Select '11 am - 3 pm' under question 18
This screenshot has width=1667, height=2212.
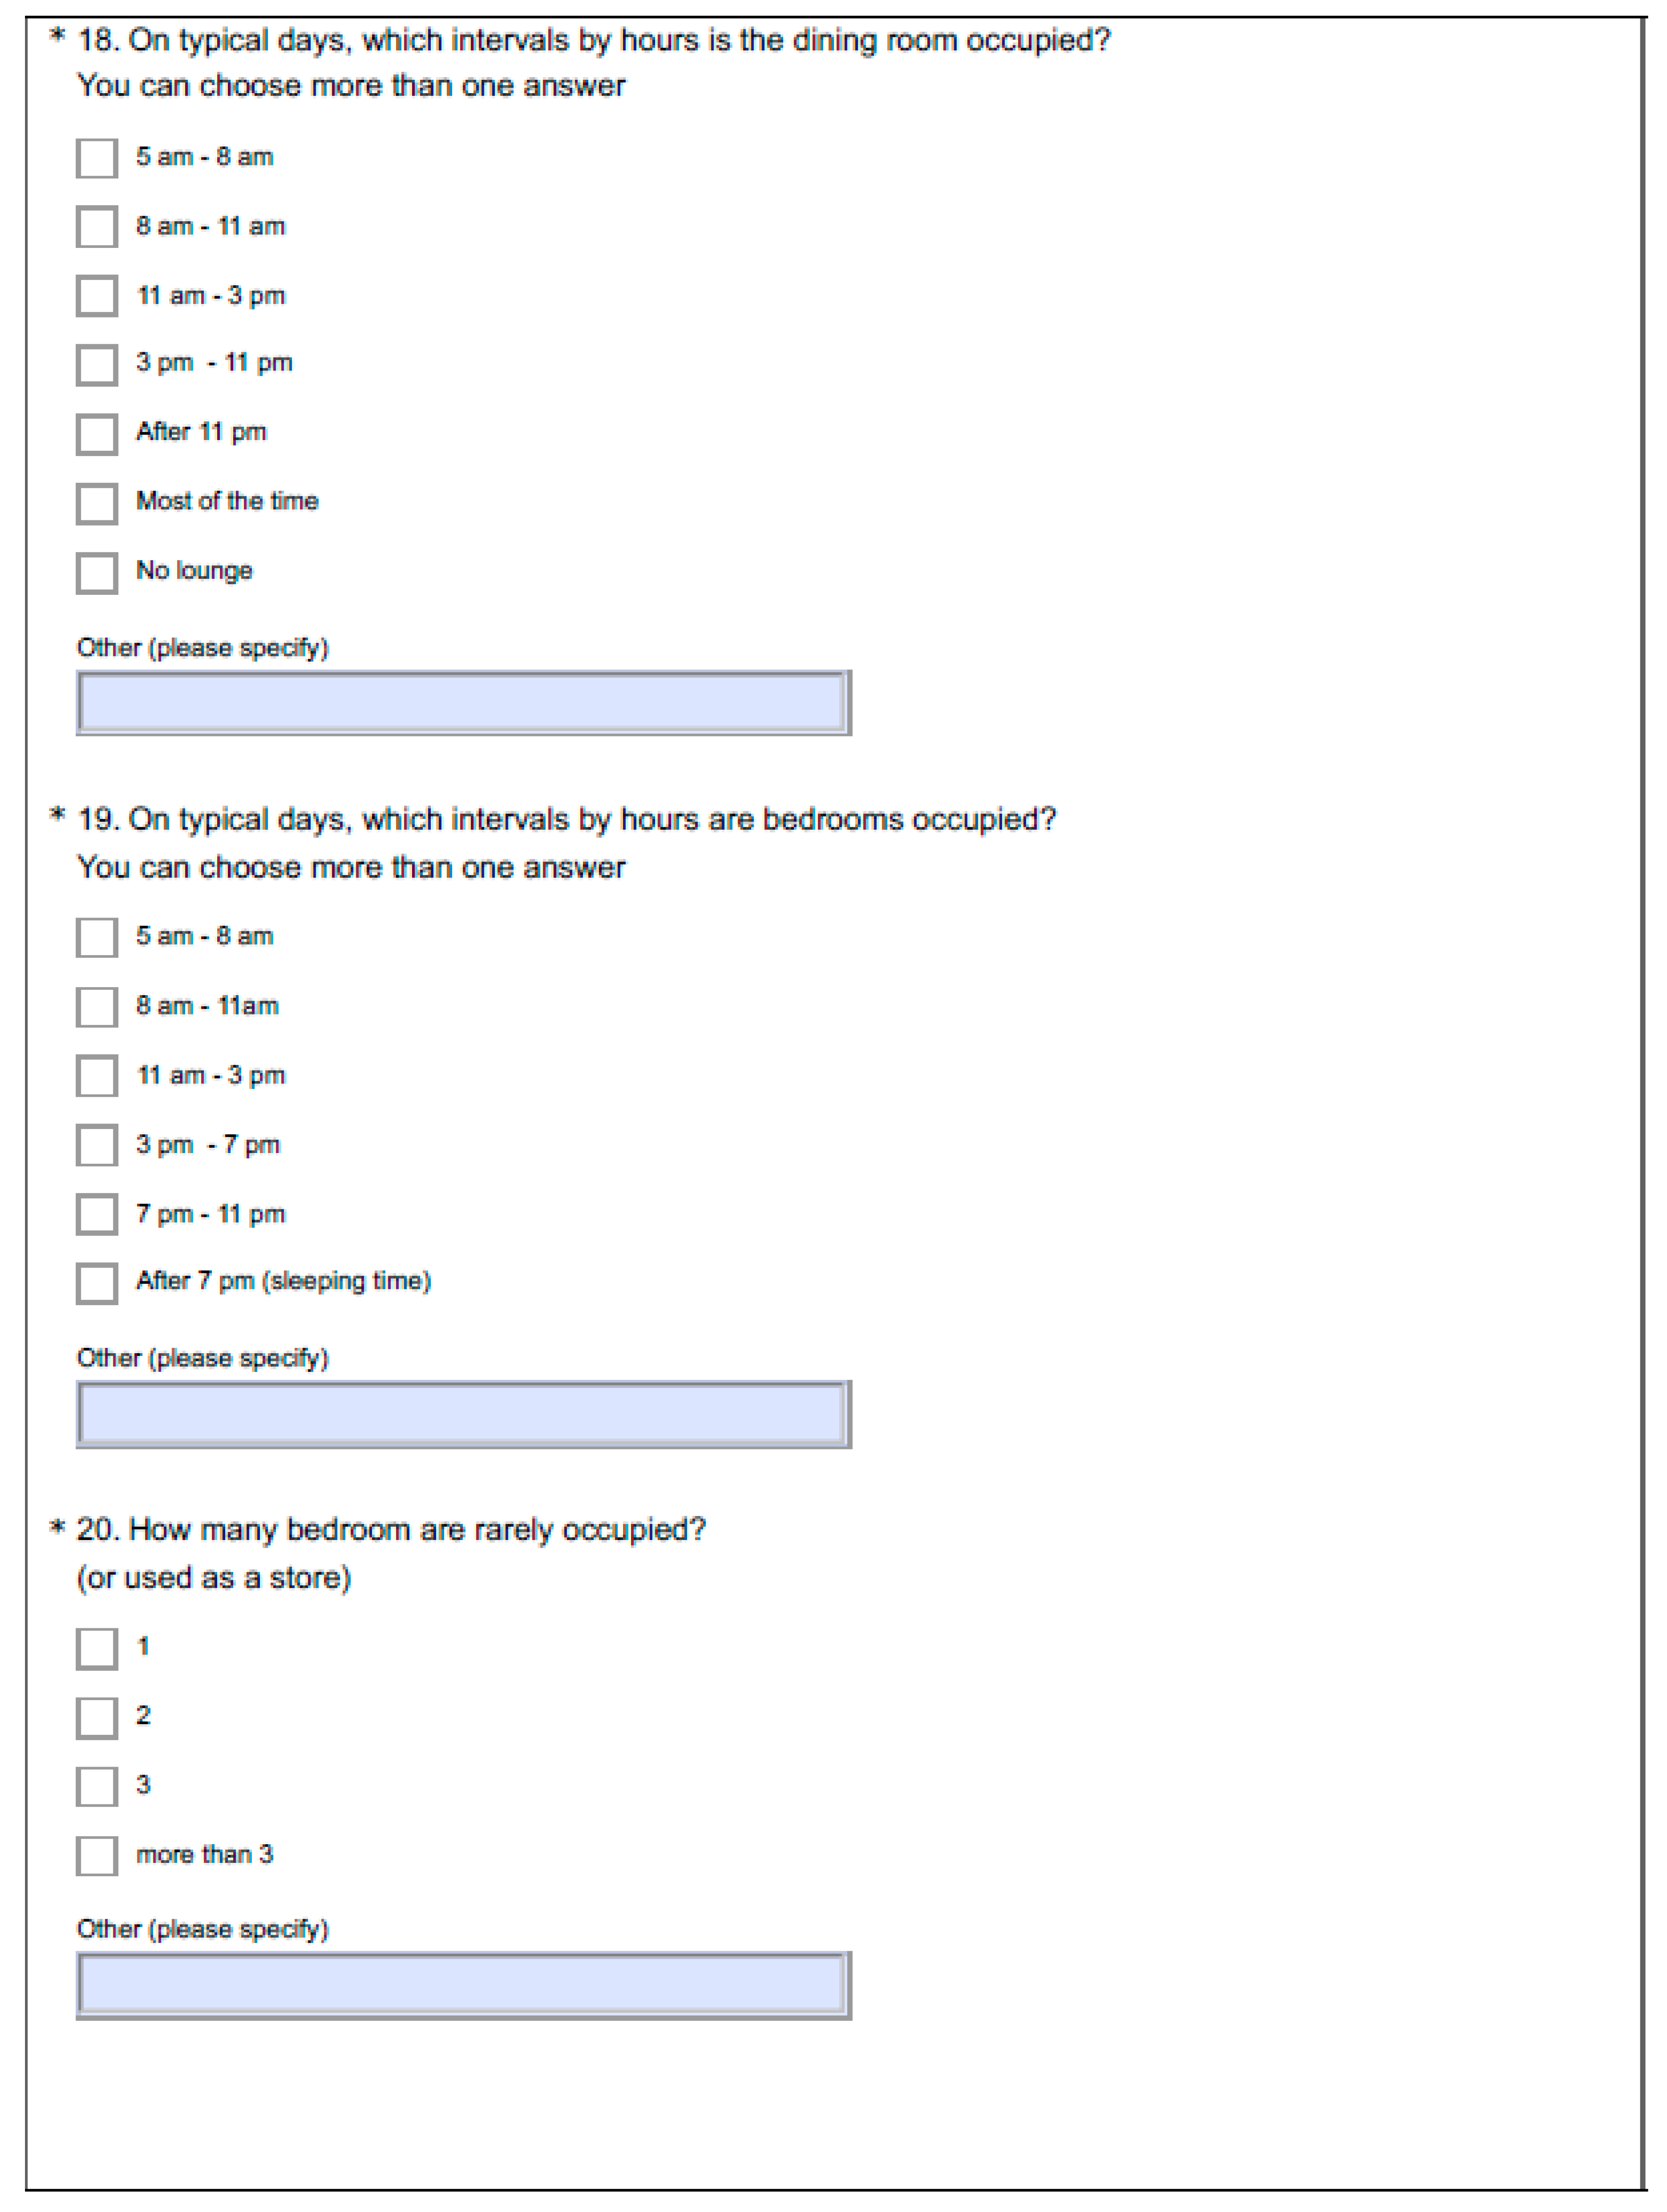pos(97,296)
